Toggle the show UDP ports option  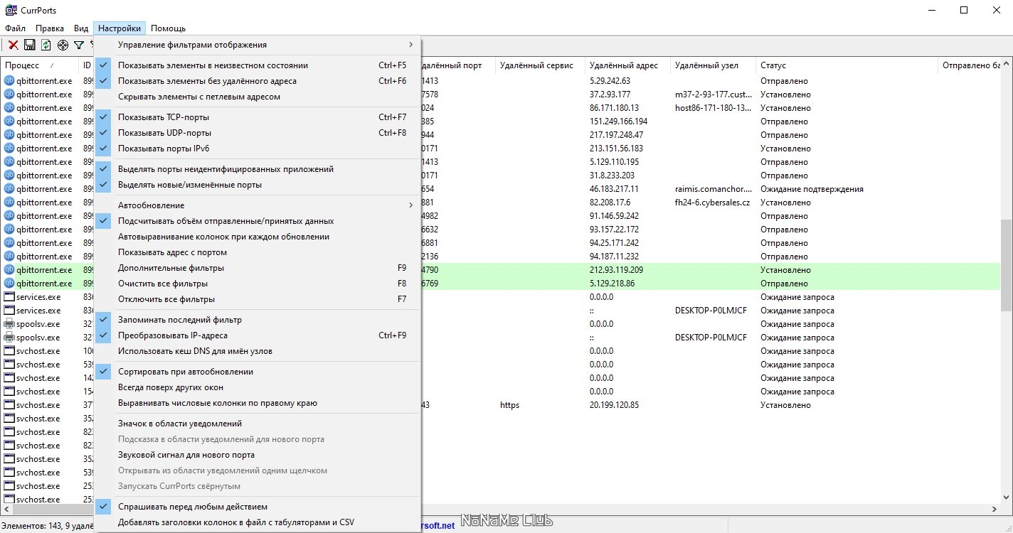point(258,133)
